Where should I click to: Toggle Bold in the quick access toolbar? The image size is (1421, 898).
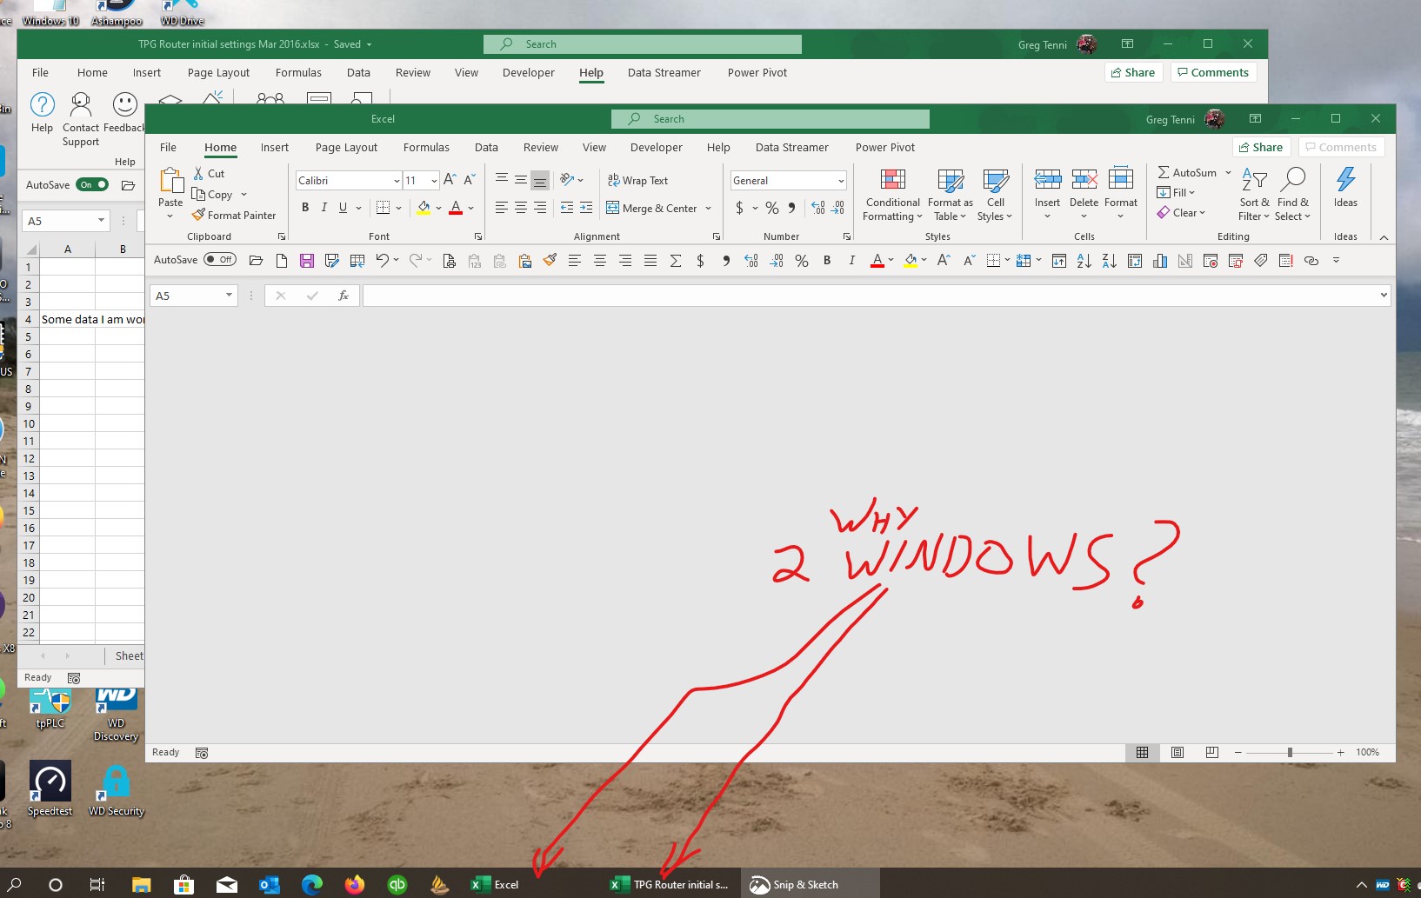click(x=826, y=260)
